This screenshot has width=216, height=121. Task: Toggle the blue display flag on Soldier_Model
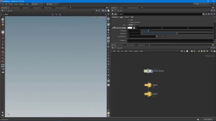[152, 71]
